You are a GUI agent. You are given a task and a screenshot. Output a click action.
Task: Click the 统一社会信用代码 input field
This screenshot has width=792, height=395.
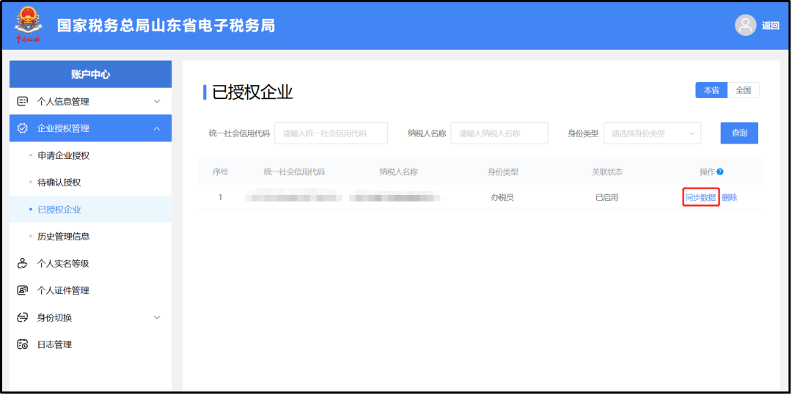coord(331,133)
